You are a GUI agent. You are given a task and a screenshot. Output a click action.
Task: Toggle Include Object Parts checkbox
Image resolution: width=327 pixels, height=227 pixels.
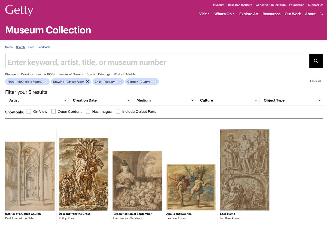pos(118,111)
